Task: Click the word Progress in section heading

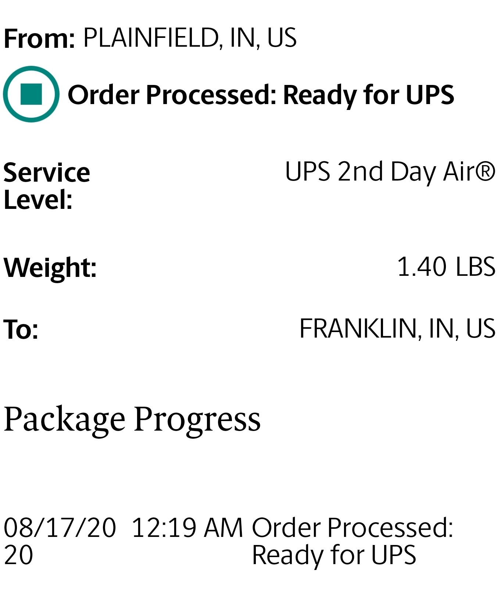Action: click(x=197, y=420)
